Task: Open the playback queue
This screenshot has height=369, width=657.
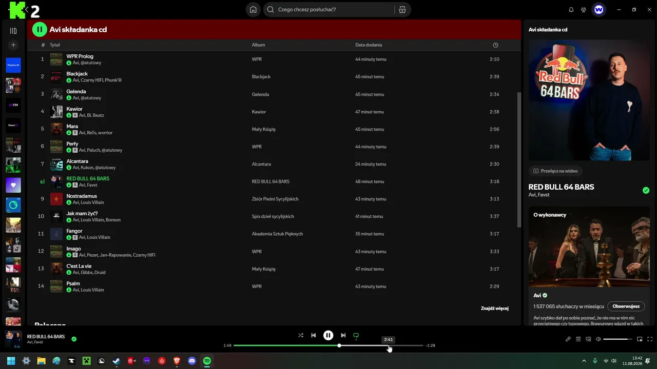Action: [x=578, y=339]
